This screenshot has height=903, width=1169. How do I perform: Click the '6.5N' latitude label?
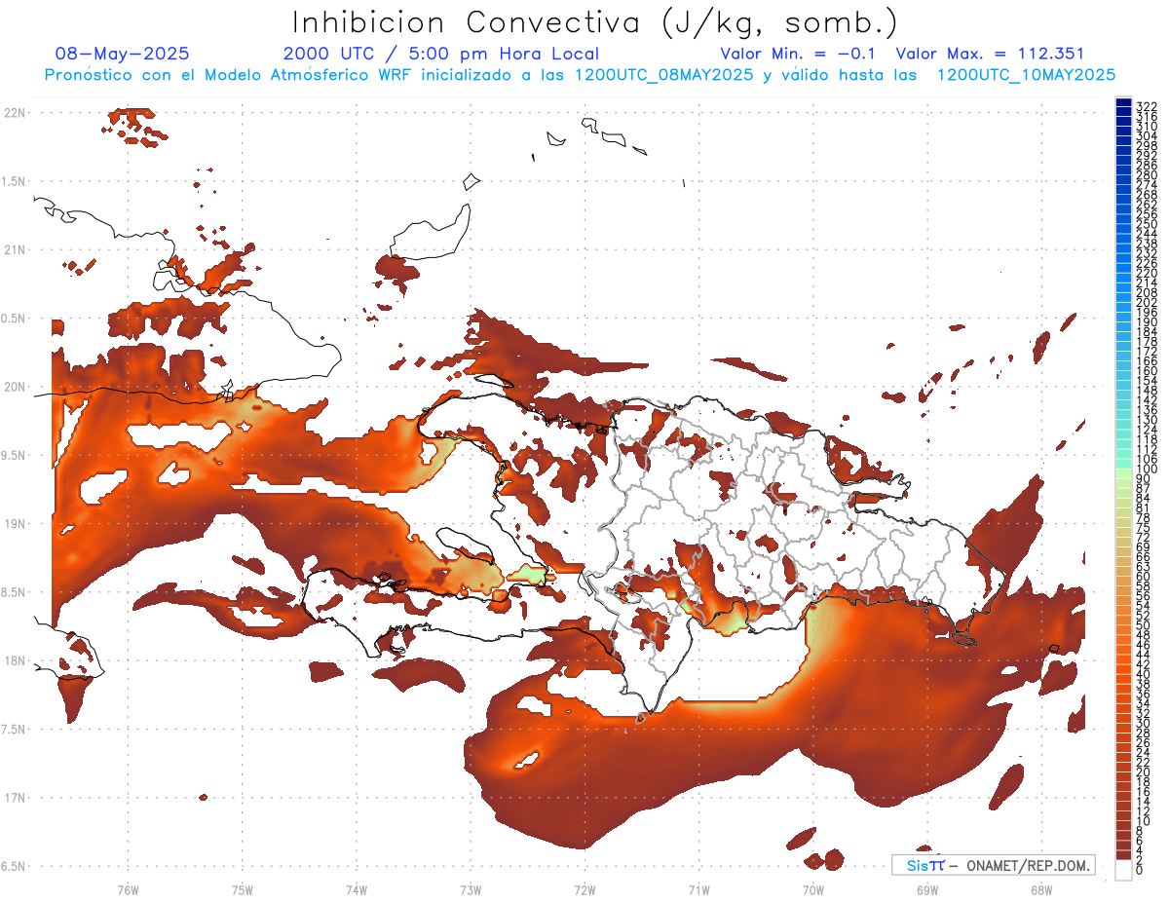coord(15,867)
